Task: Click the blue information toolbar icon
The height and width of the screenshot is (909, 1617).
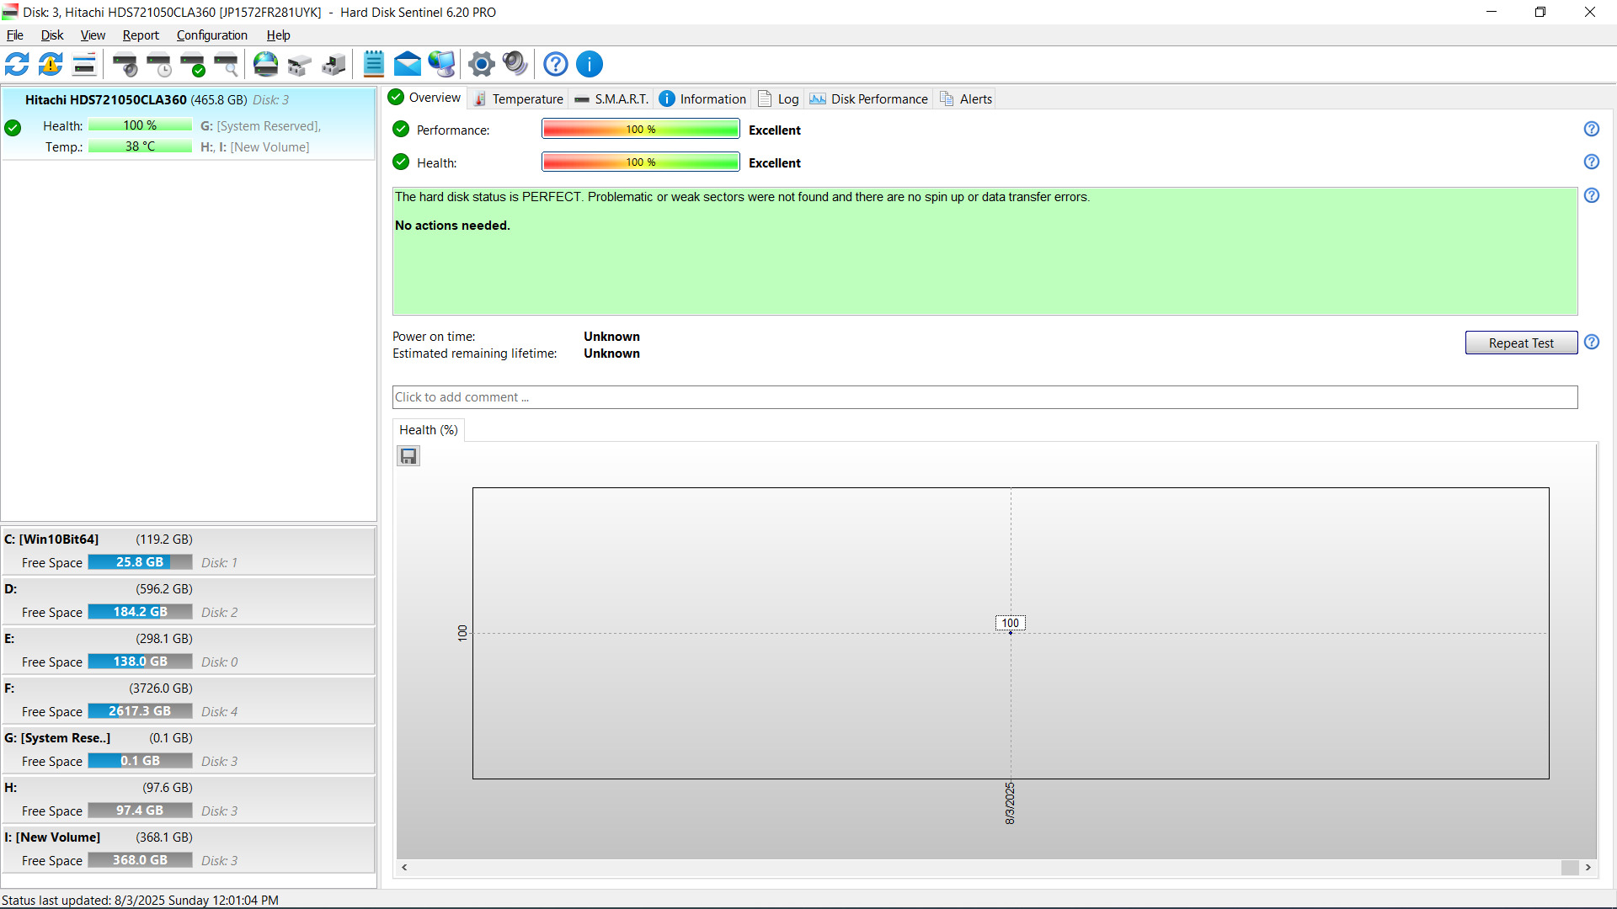Action: (590, 64)
